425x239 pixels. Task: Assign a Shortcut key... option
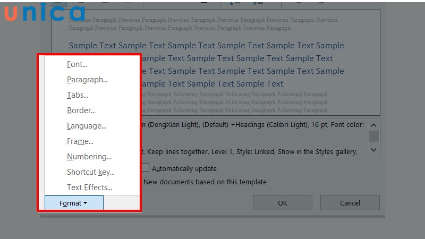(x=92, y=172)
